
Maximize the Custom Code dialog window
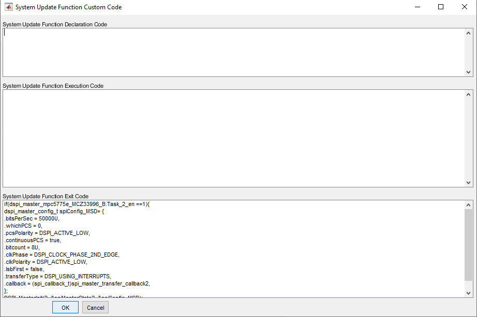(441, 7)
